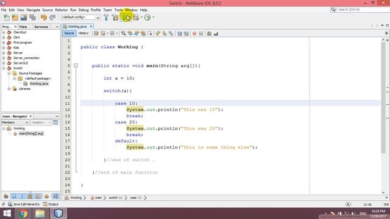
Task: Open the Navigate menu
Action: (34, 10)
